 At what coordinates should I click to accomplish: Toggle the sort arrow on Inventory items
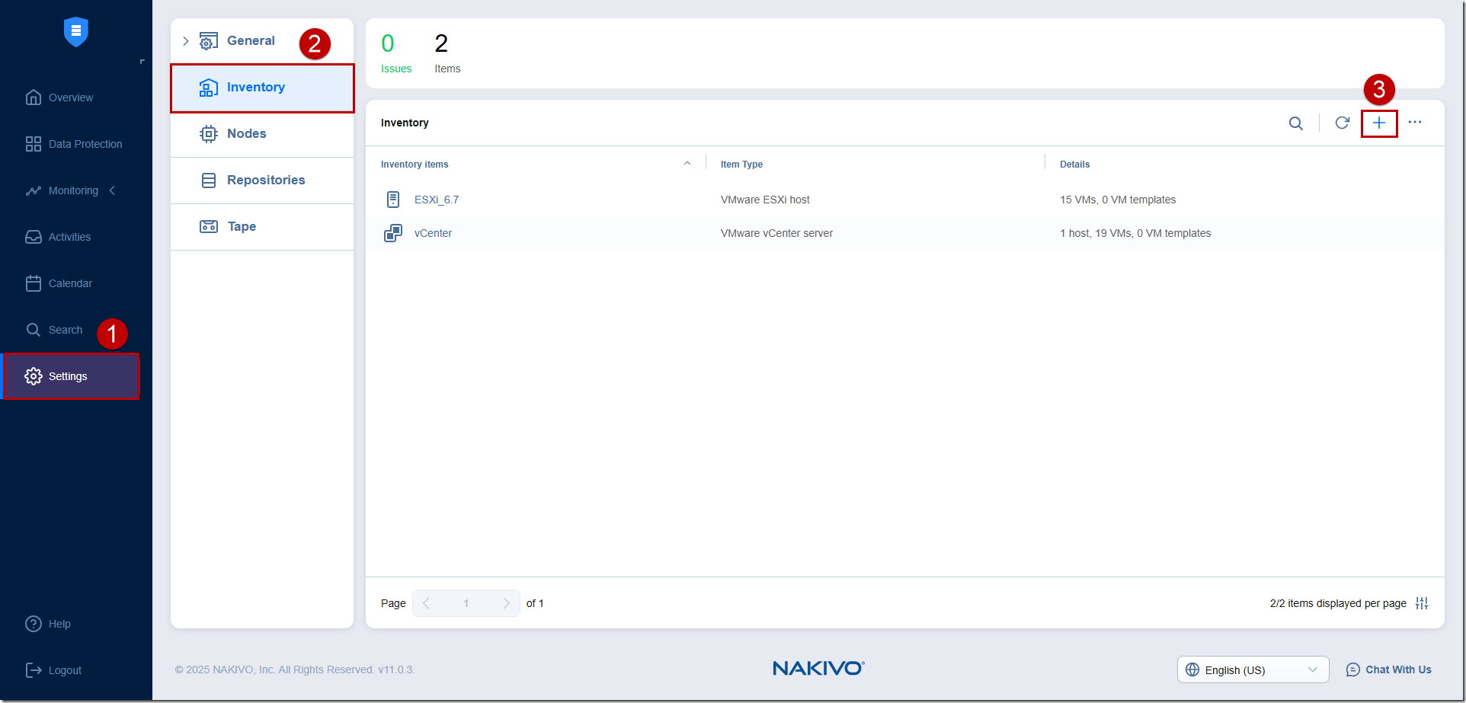click(x=687, y=164)
